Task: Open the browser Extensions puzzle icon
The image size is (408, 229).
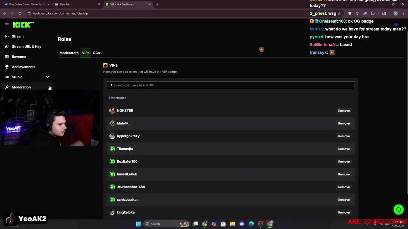Action: point(373,13)
